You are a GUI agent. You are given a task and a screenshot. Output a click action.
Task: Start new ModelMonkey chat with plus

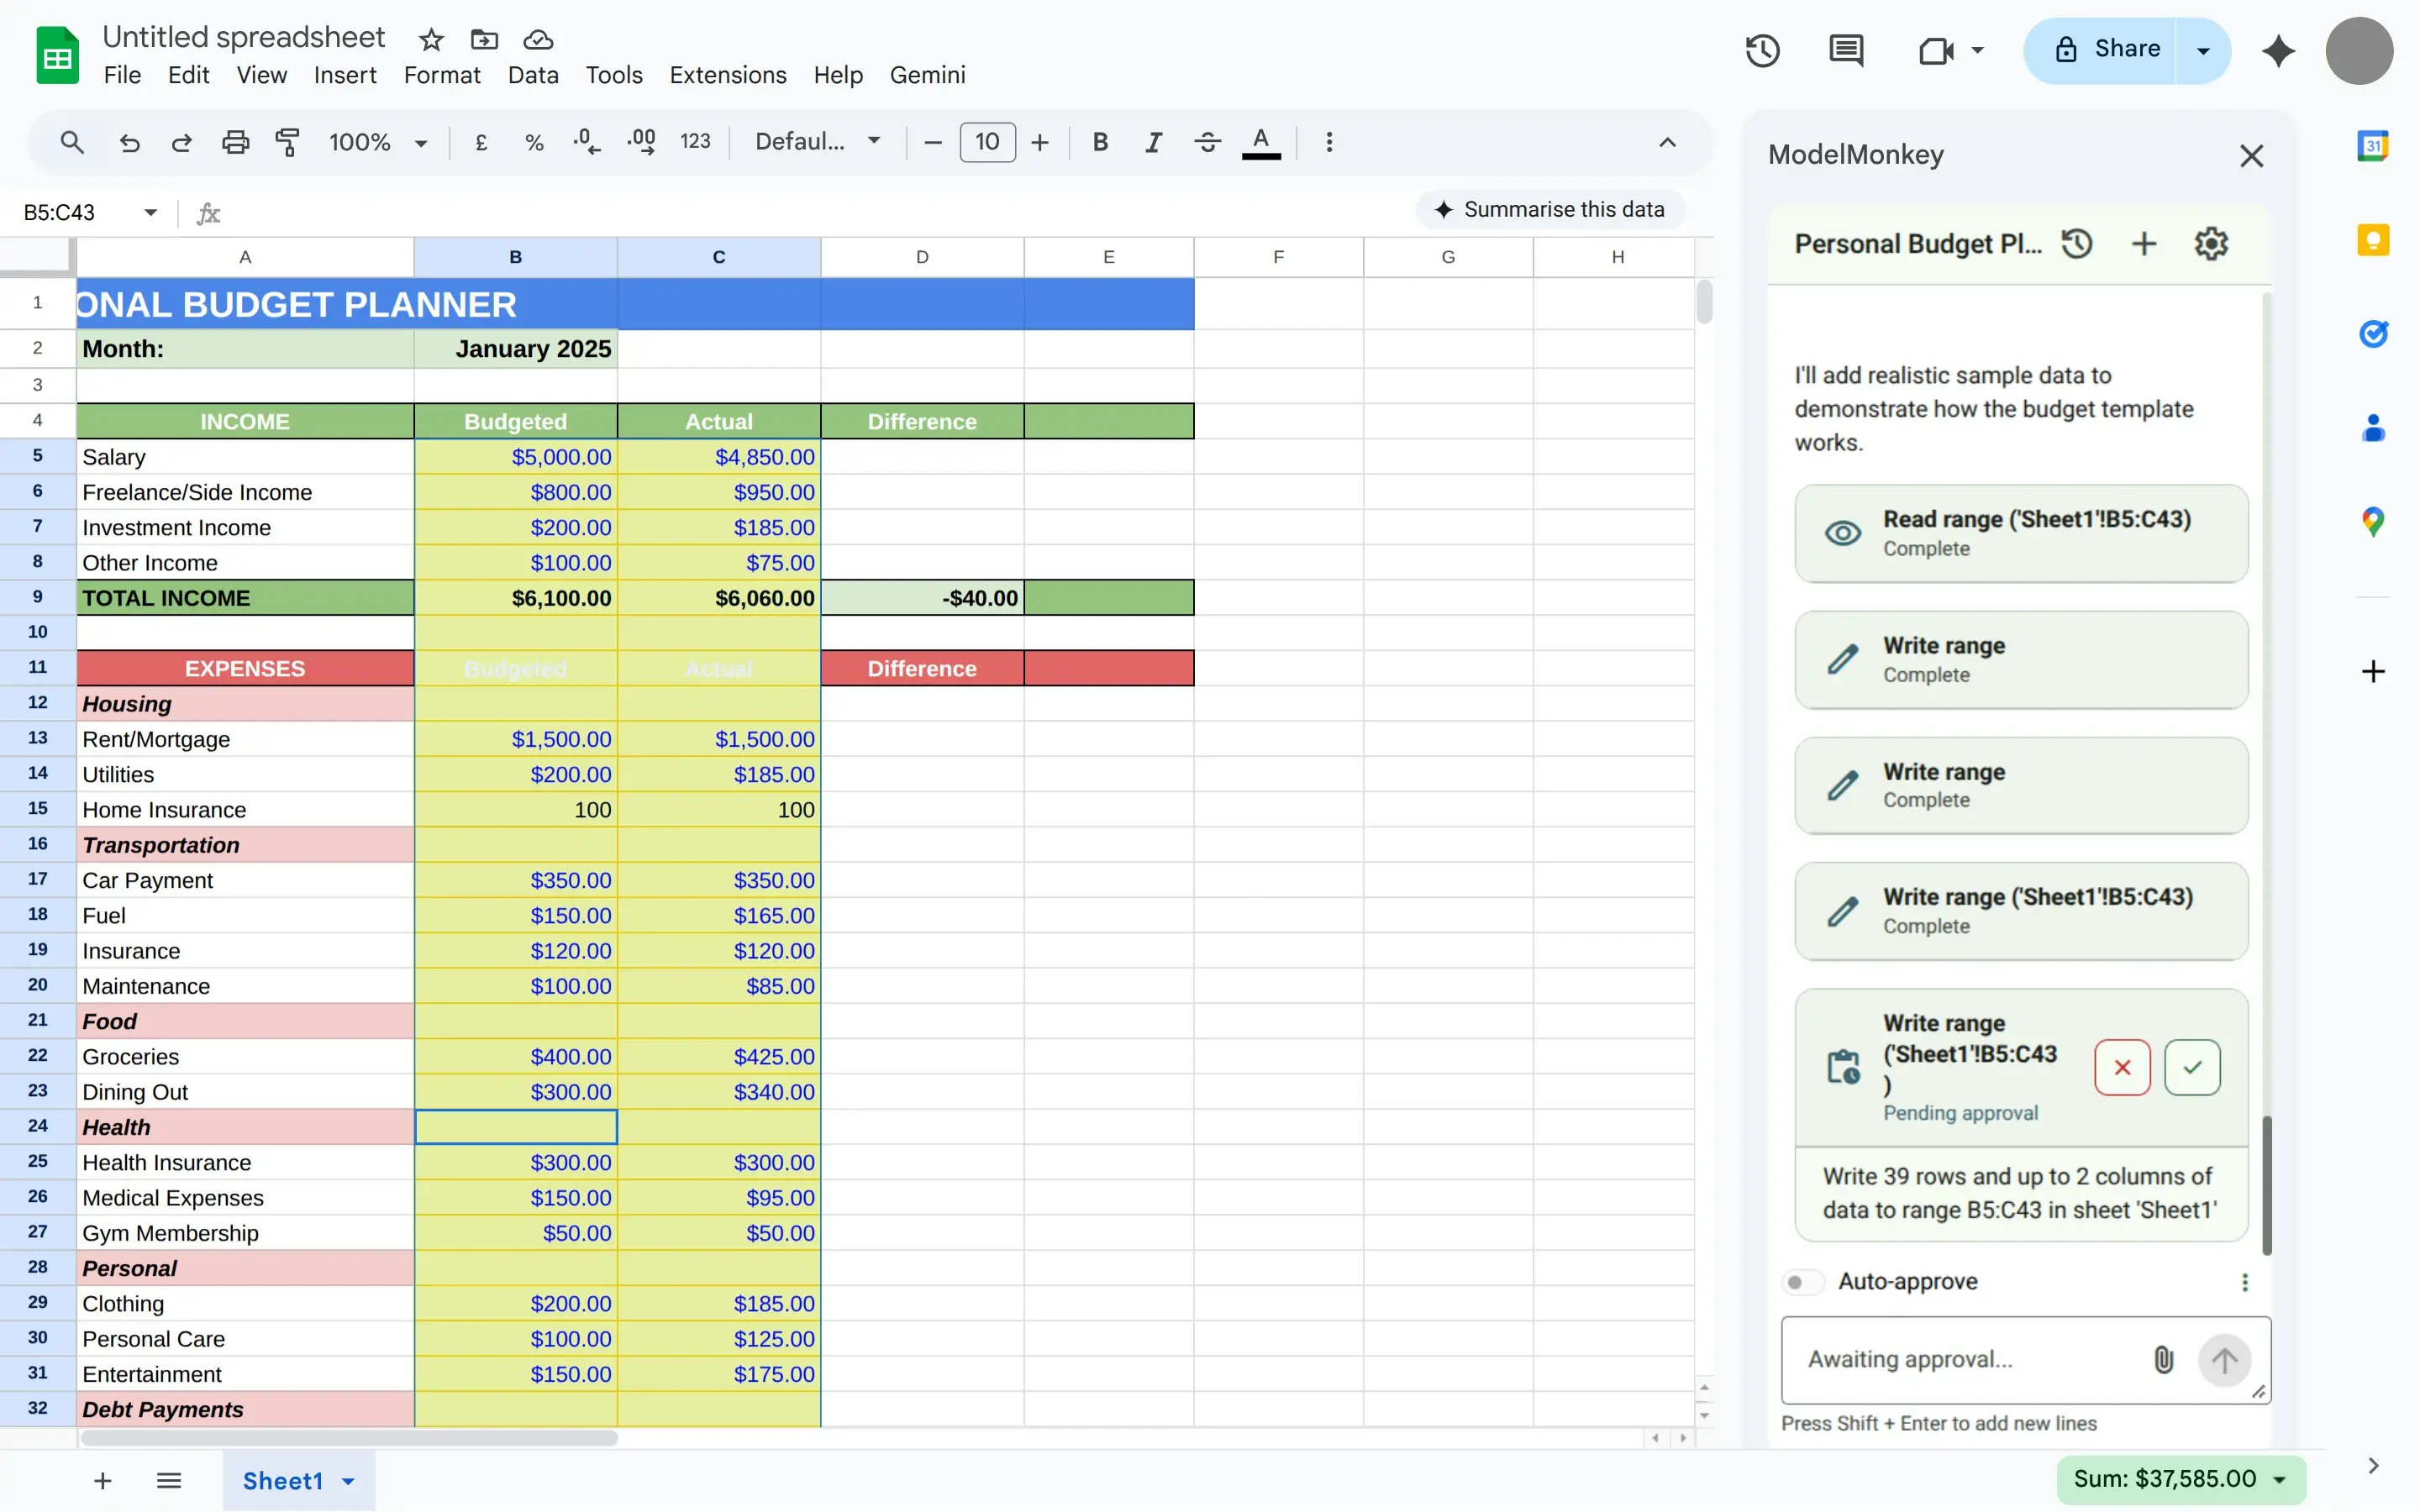(x=2143, y=244)
